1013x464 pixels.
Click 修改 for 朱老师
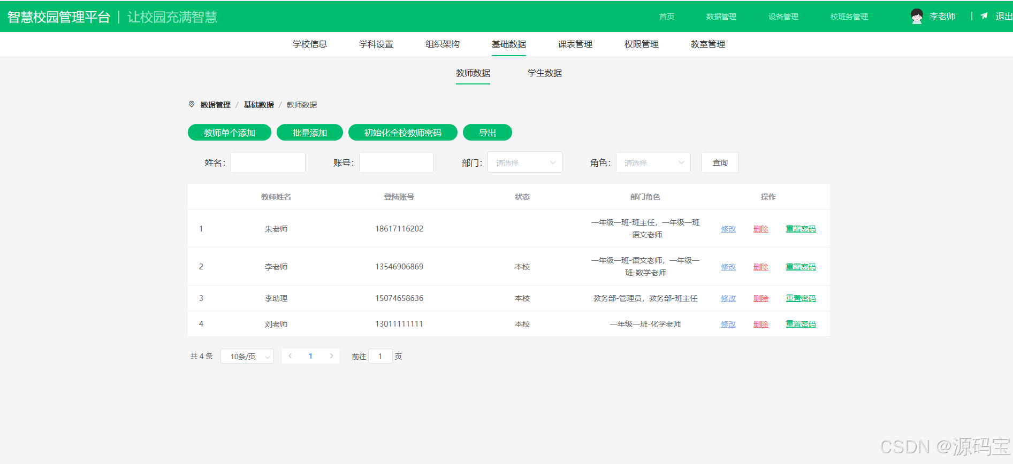728,229
